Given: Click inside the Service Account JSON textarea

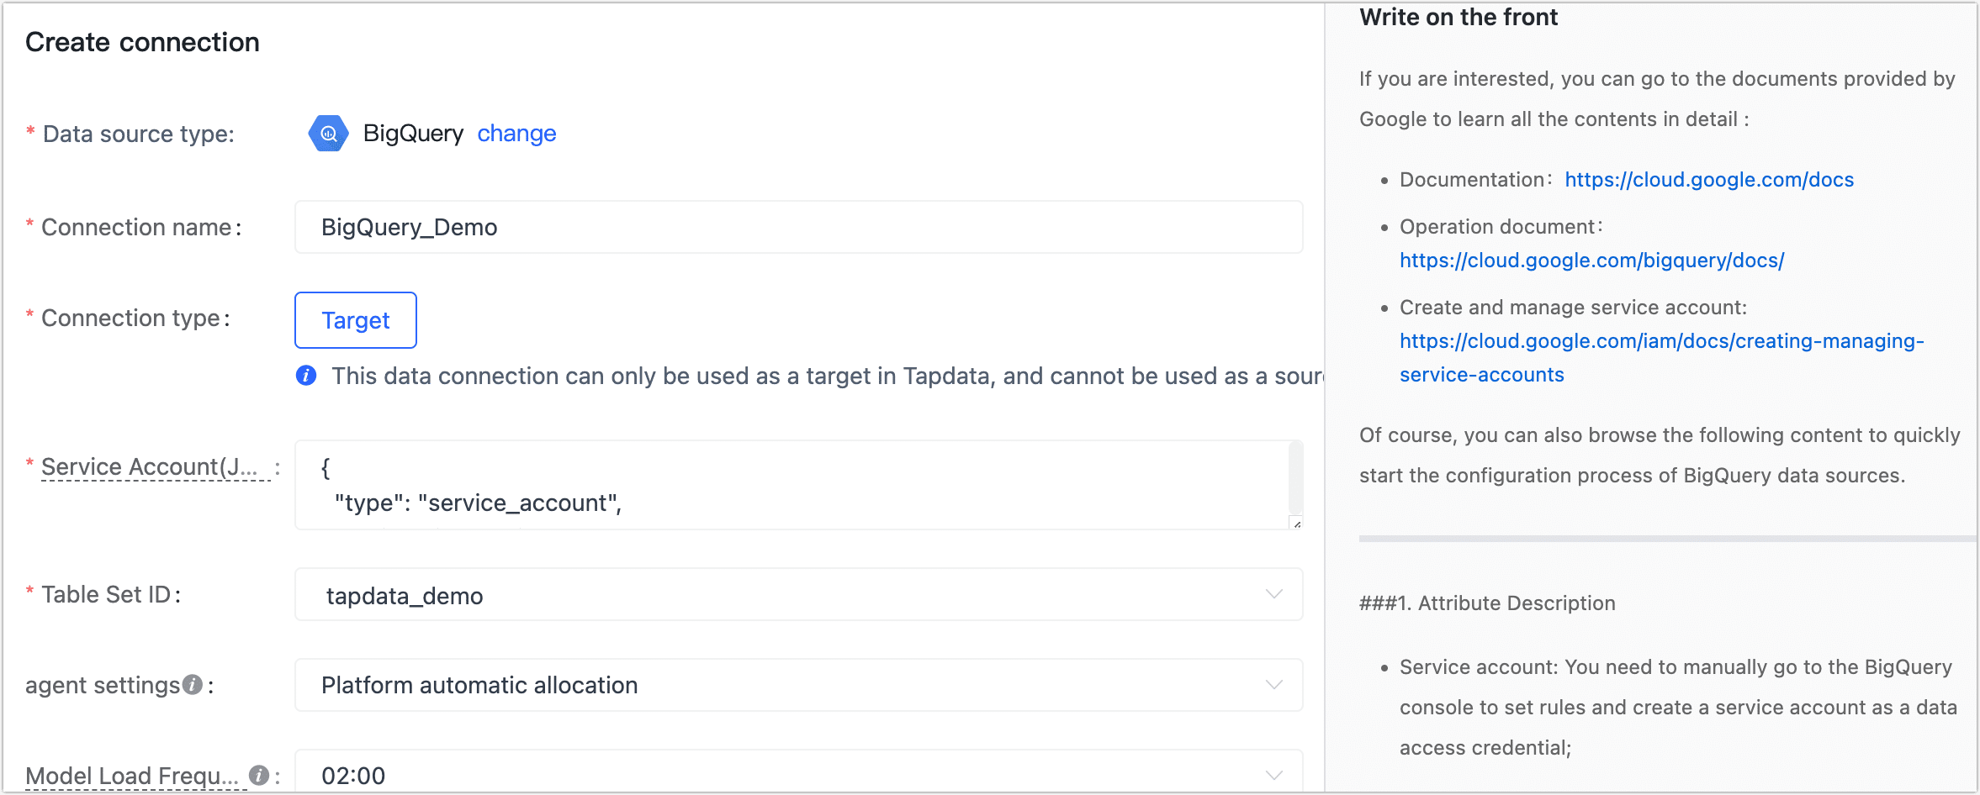Looking at the screenshot, I should point(757,485).
